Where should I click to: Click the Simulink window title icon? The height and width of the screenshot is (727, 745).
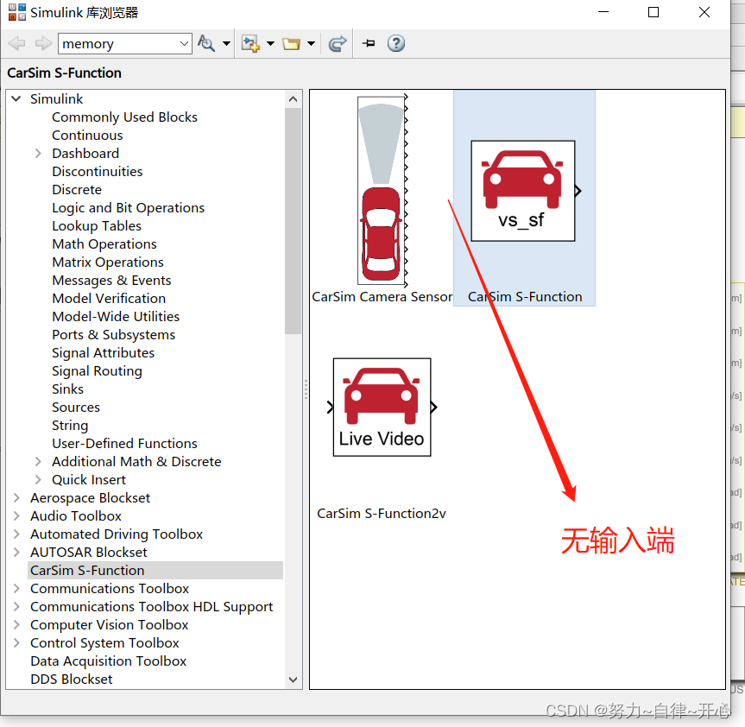(x=17, y=12)
